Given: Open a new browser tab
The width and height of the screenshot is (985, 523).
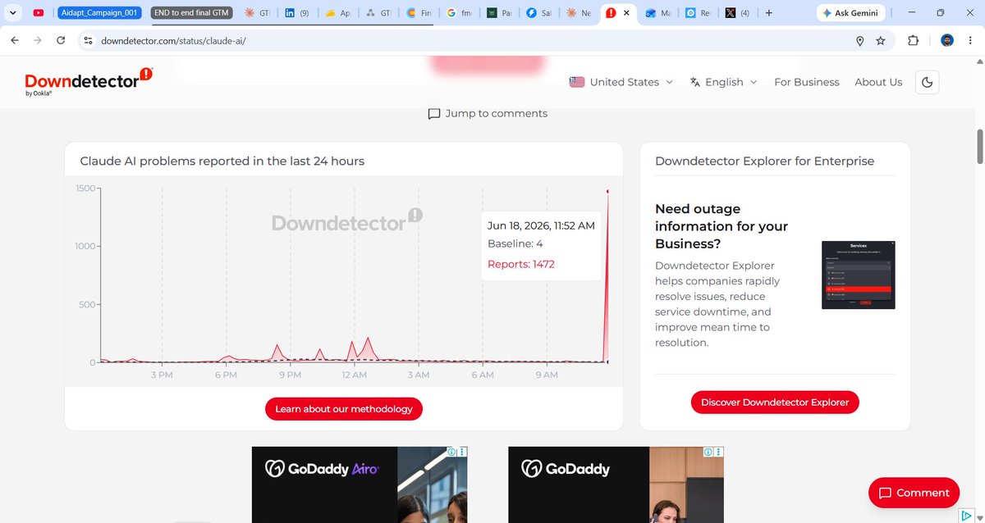Looking at the screenshot, I should 768,13.
